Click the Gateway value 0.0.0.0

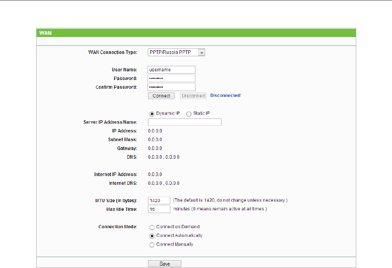point(155,148)
